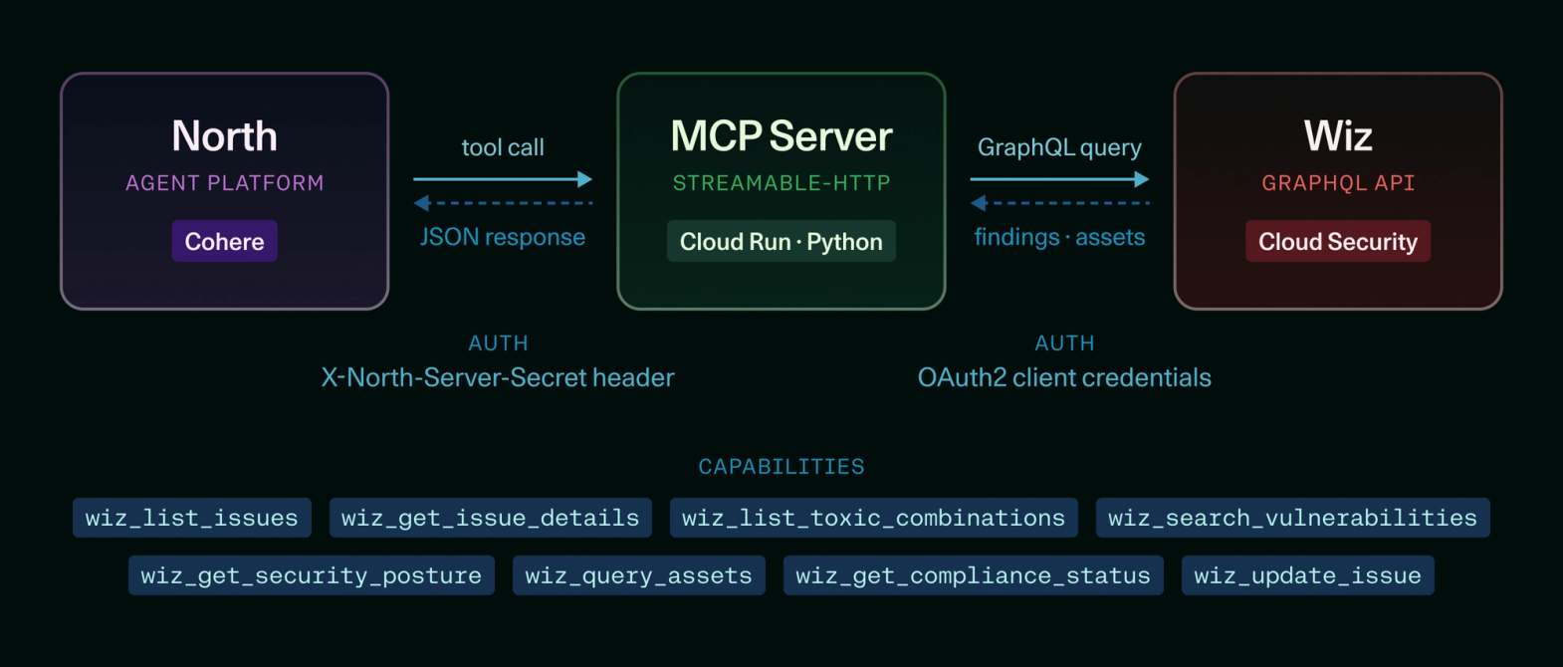Click the GraphQL query label

(1059, 147)
